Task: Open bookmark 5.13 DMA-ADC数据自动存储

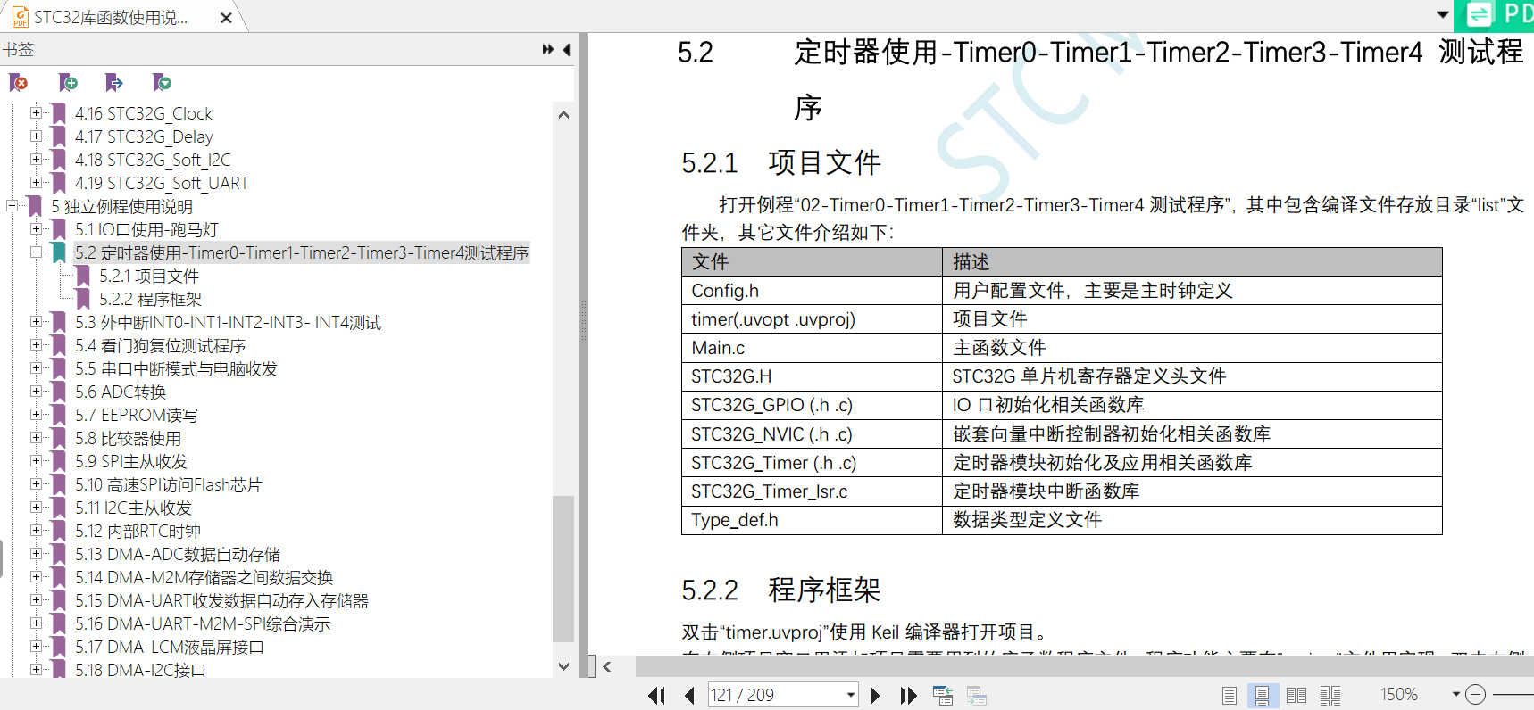Action: [x=178, y=554]
